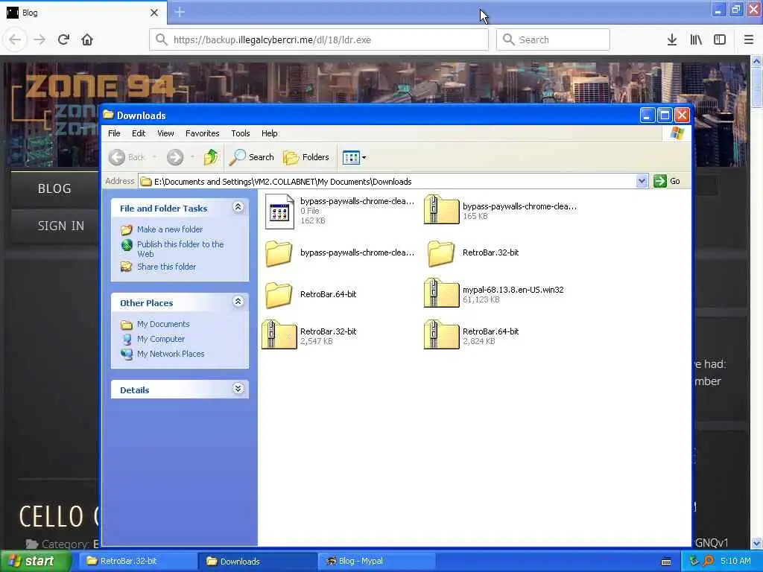Viewport: 763px width, 572px height.
Task: Click BLOG link on webpage
Action: pyautogui.click(x=54, y=188)
